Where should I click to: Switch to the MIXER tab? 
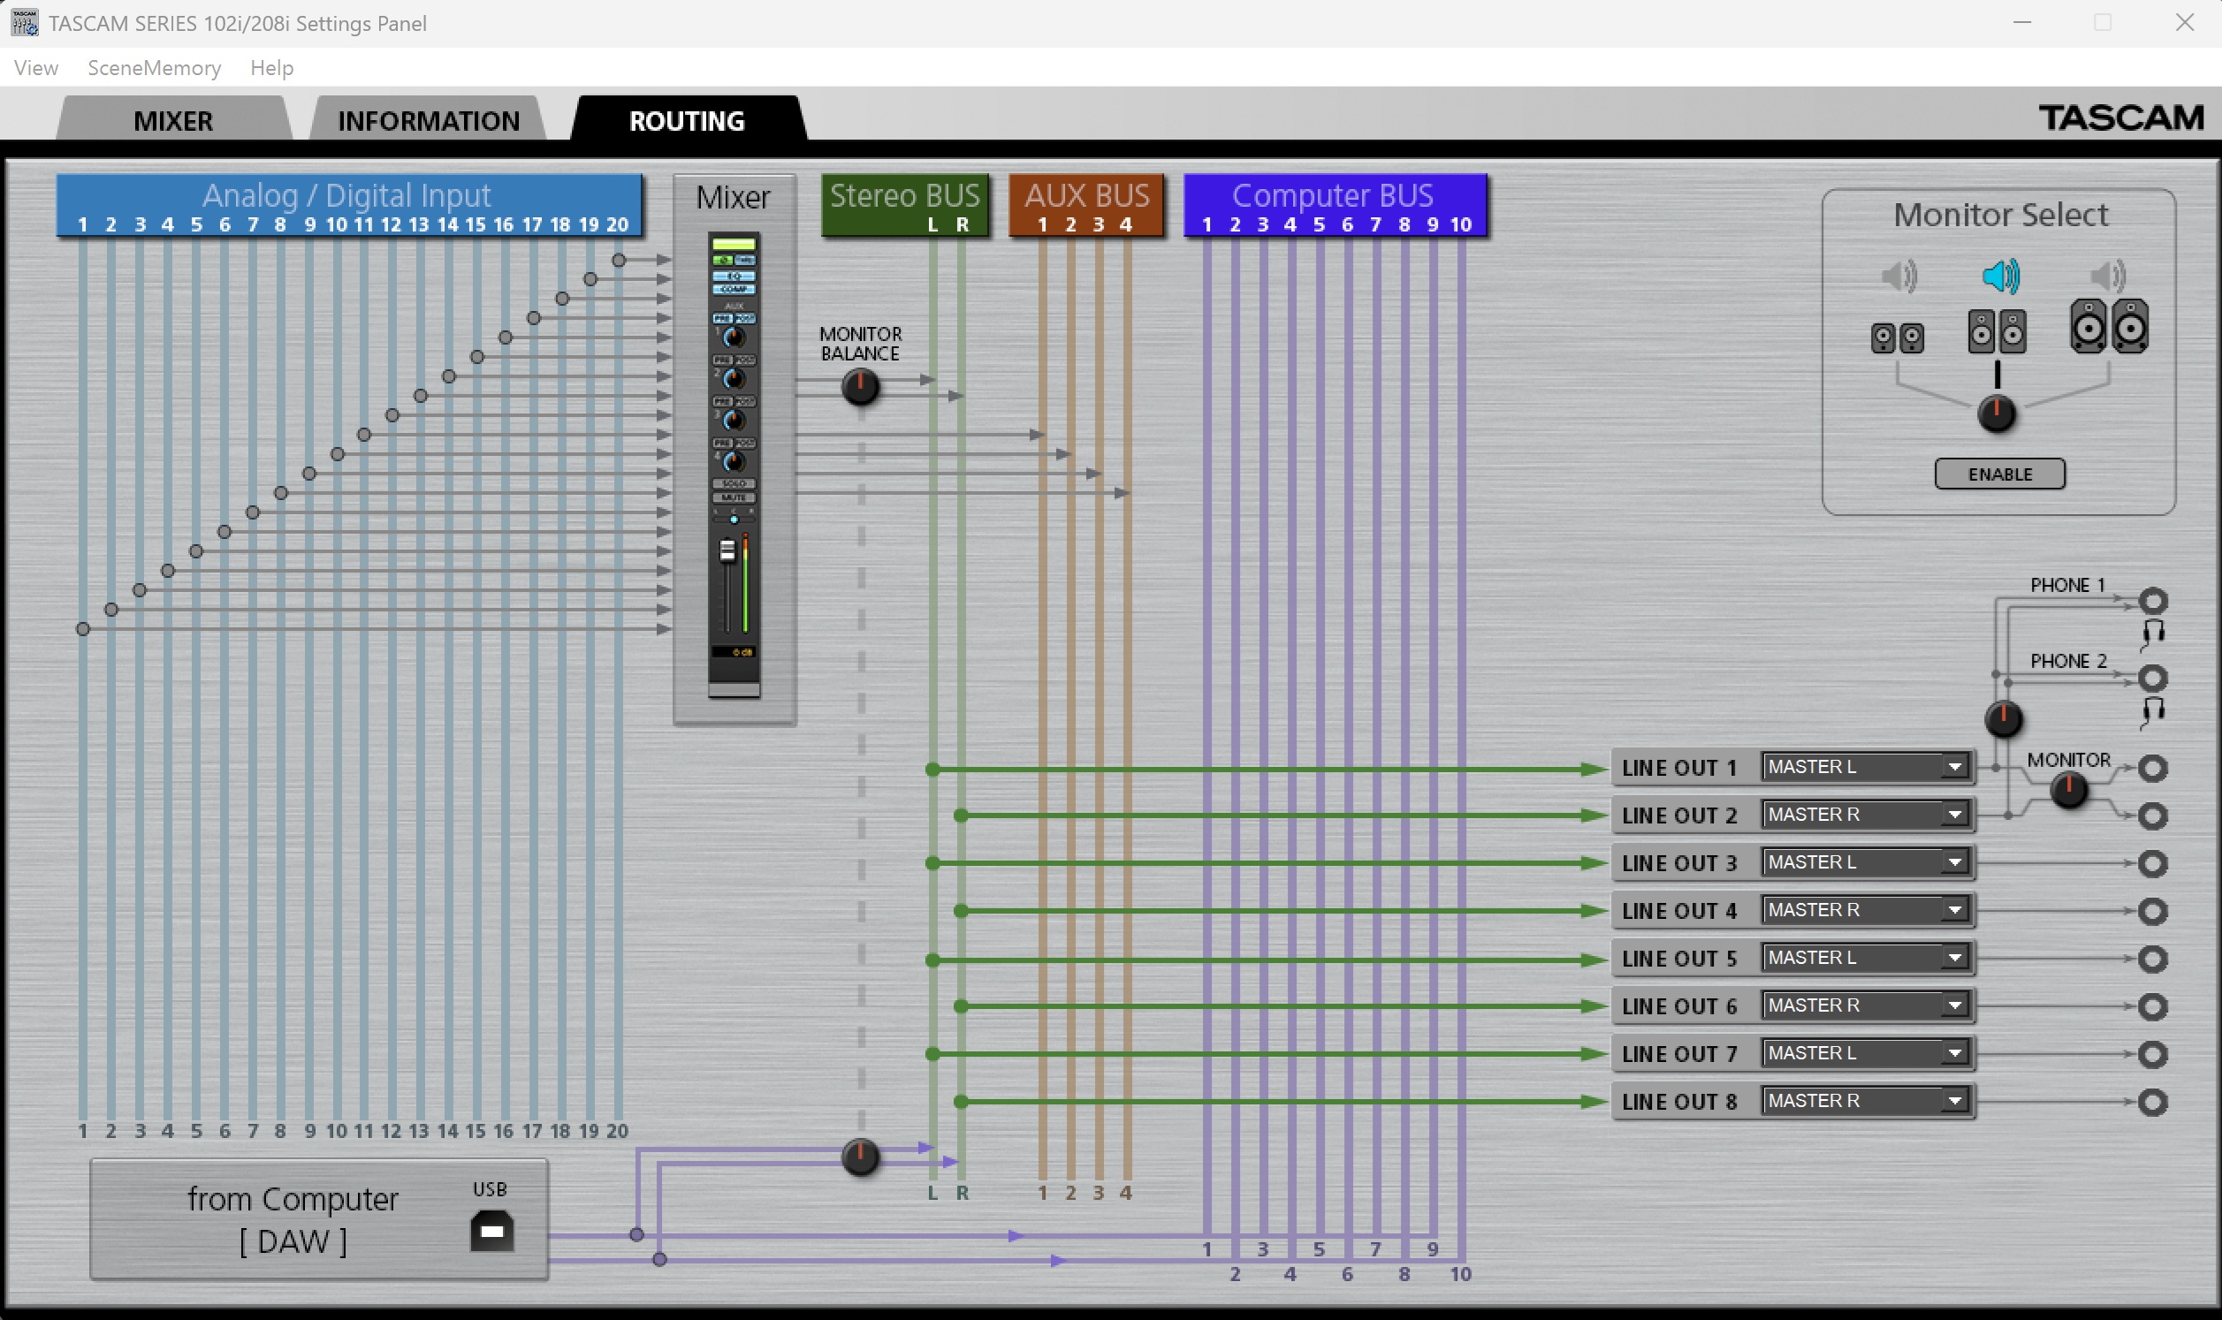tap(172, 121)
